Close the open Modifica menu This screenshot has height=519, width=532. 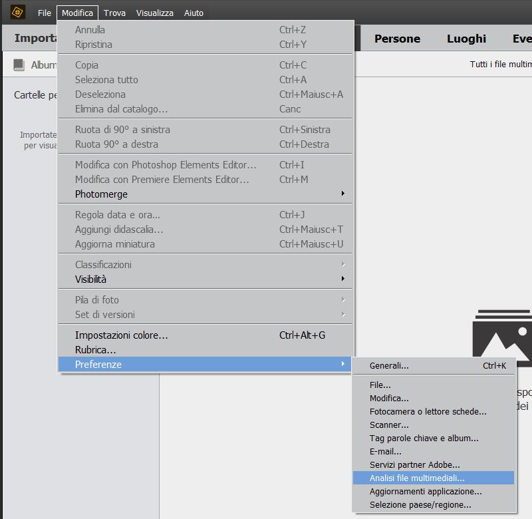coord(77,13)
